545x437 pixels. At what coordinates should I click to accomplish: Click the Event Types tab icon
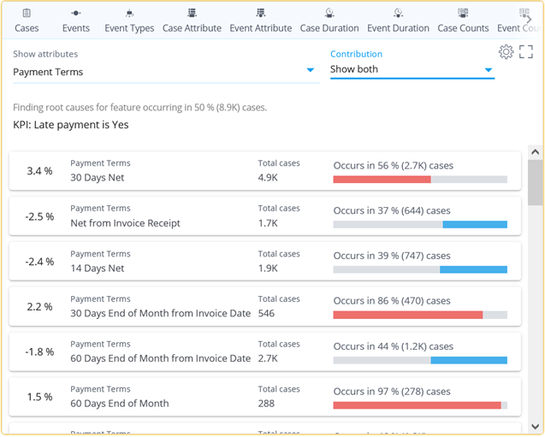(129, 13)
